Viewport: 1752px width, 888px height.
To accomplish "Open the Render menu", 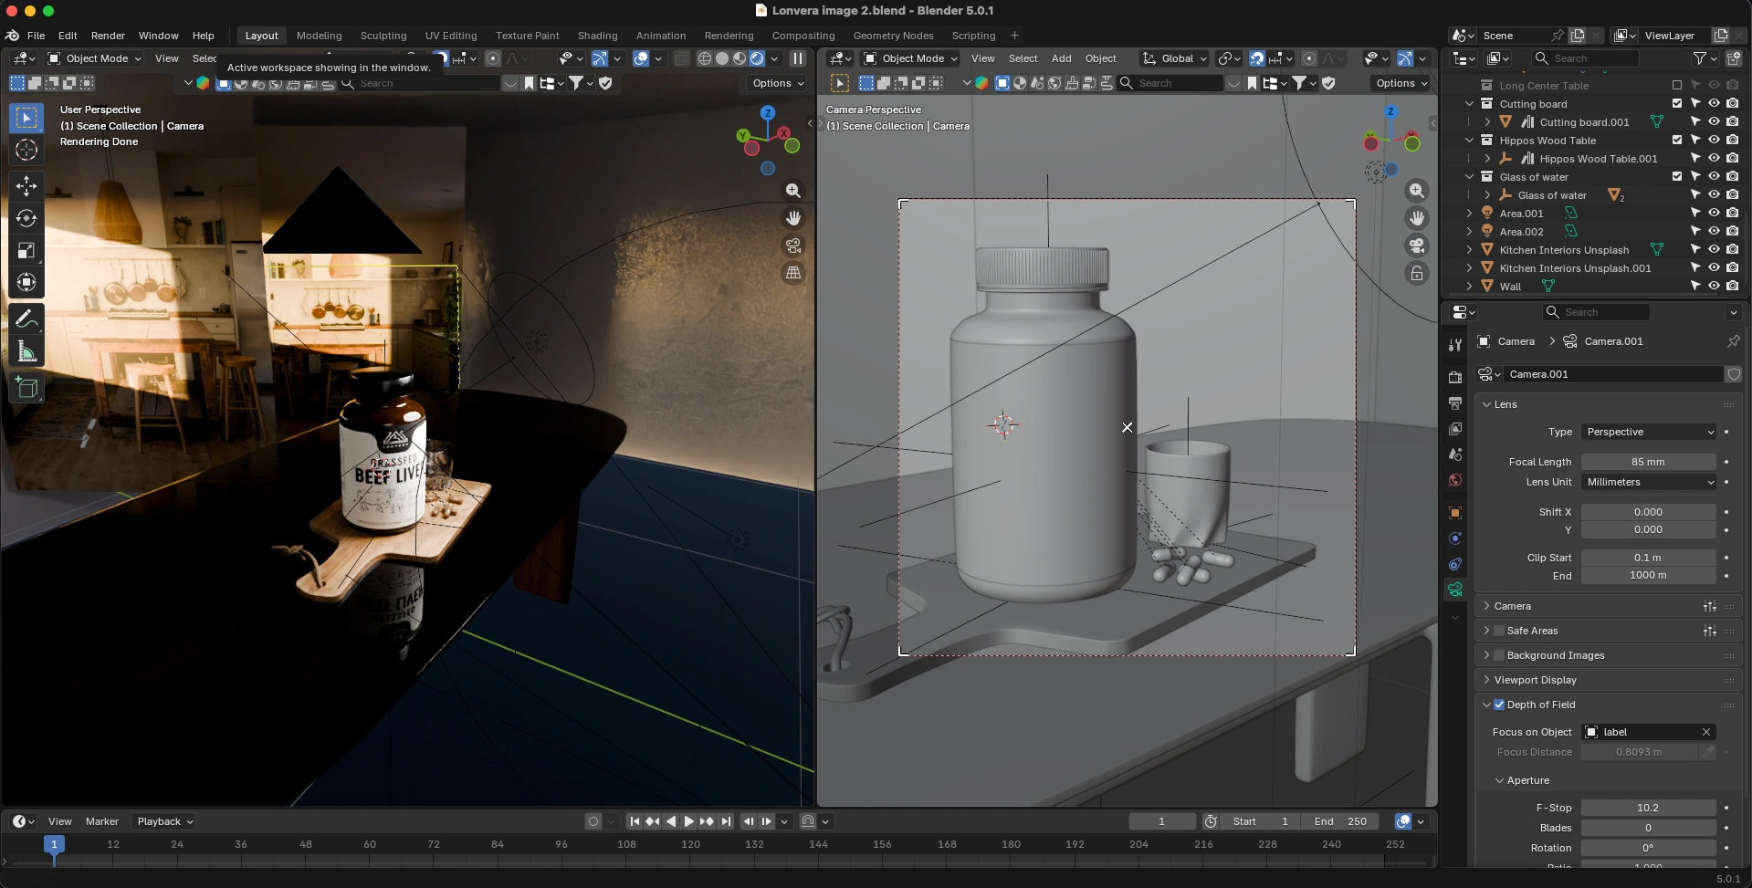I will (x=108, y=36).
